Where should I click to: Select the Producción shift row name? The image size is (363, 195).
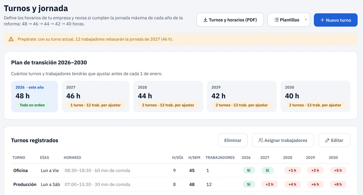click(x=25, y=184)
